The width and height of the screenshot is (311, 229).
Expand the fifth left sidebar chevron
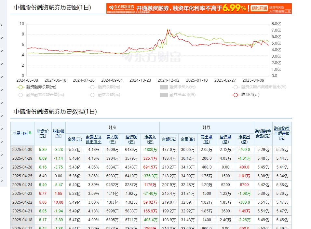tap(2, 76)
